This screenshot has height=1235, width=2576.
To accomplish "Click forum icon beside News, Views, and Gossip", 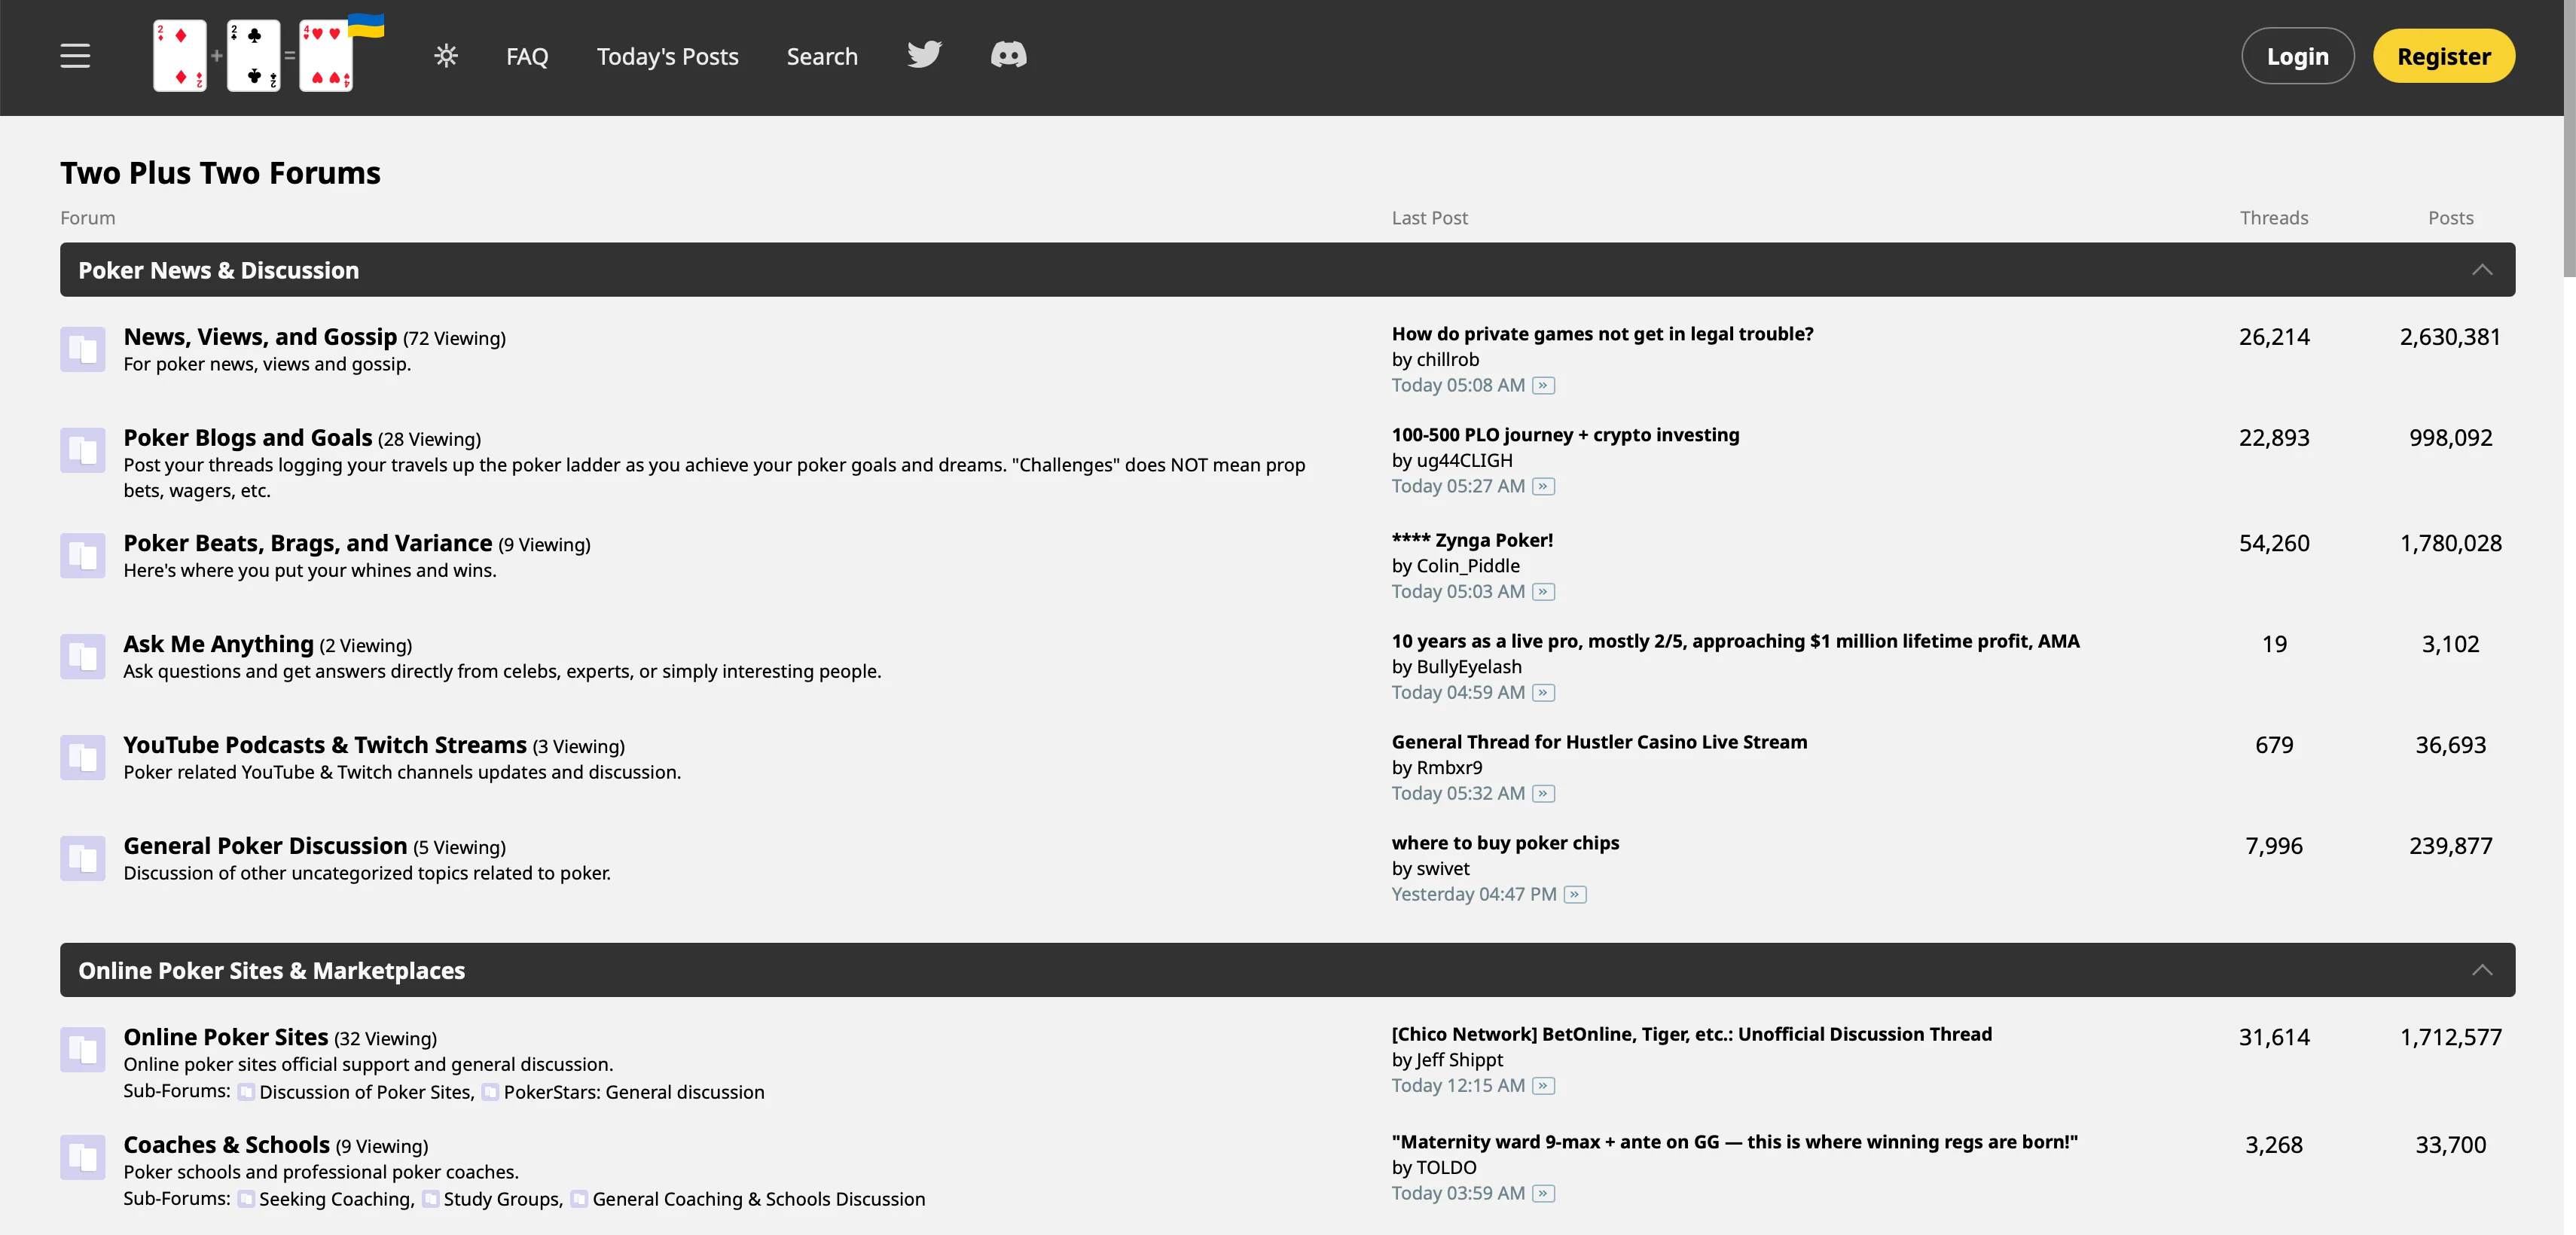I will coord(83,349).
